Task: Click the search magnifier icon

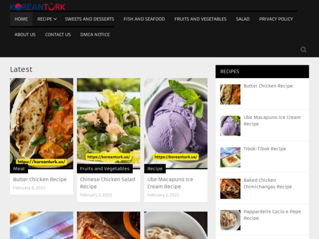Action: pyautogui.click(x=303, y=49)
